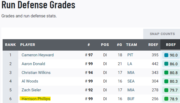Click green grade swatch beside 78.9
The image size is (180, 103).
166,99
